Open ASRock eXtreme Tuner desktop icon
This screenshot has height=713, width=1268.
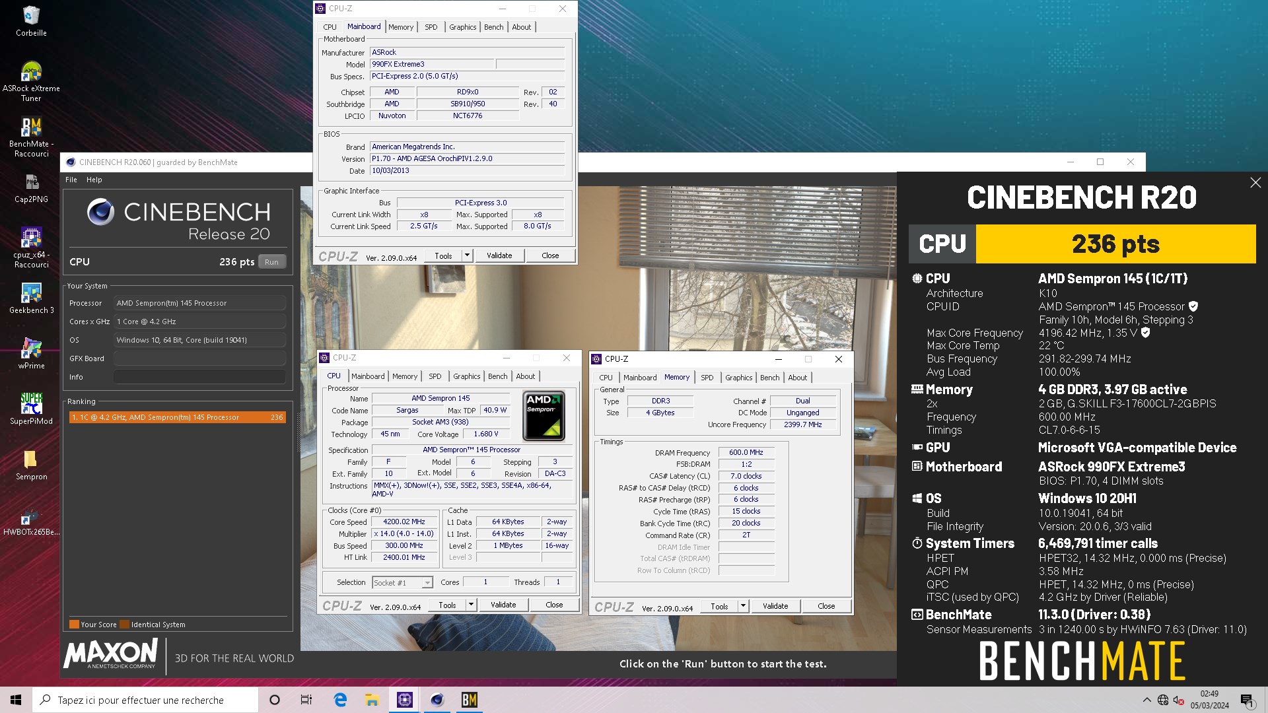(31, 81)
